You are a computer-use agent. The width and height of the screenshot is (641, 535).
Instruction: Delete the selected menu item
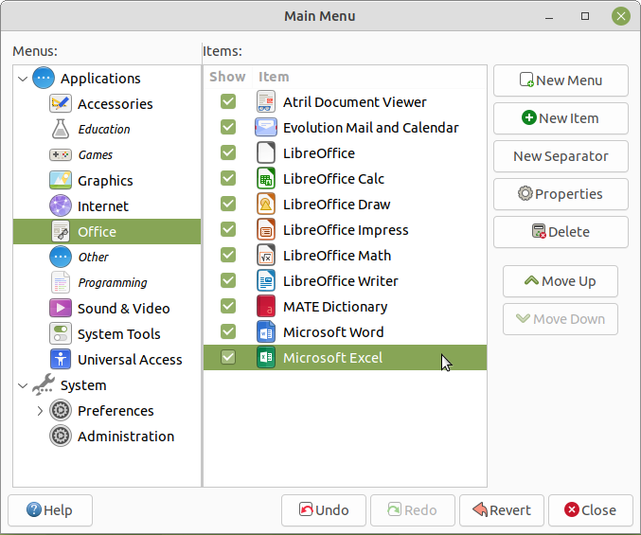tap(561, 232)
